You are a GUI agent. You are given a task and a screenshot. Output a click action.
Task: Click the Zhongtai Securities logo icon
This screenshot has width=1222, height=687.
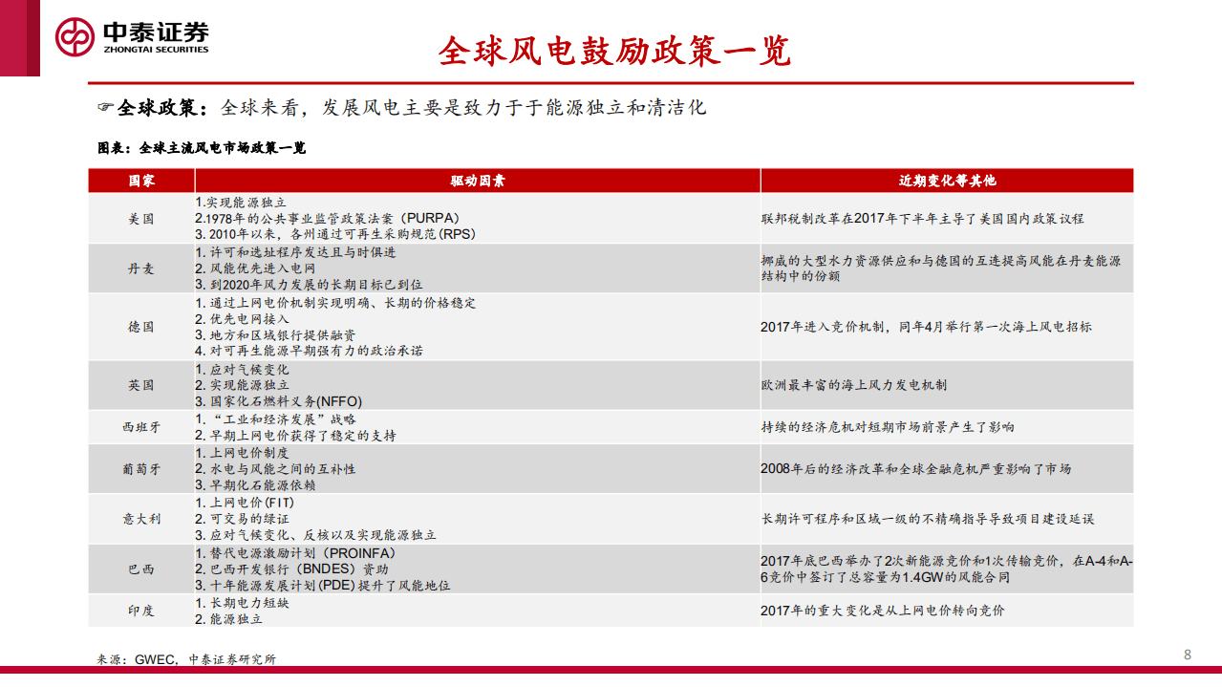coord(74,37)
